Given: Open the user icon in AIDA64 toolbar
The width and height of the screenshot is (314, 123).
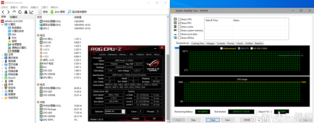Looking at the screenshot, I should tap(26, 12).
